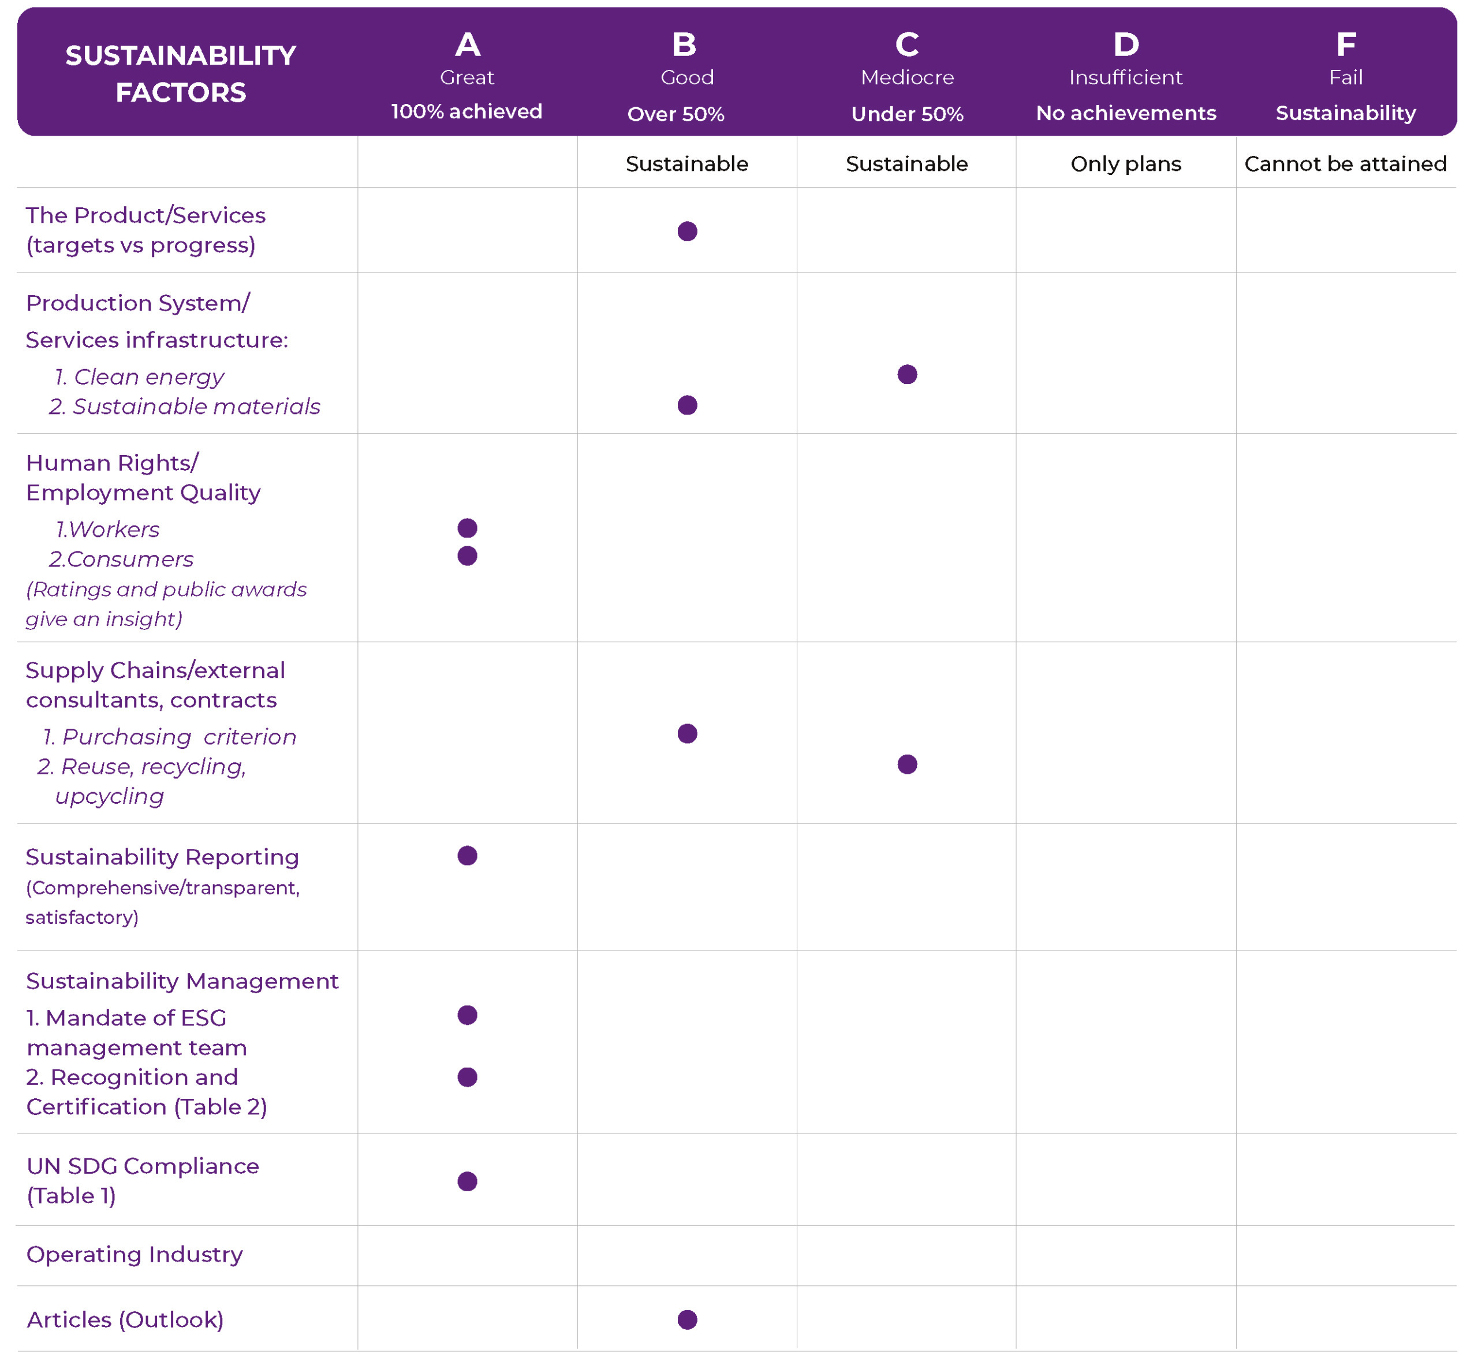The width and height of the screenshot is (1478, 1361).
Task: Click the Reuse, recycling, upcycling dot under Mediocre
Action: click(906, 765)
